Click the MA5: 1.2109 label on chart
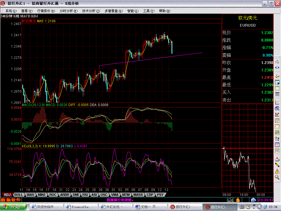 coord(46,21)
